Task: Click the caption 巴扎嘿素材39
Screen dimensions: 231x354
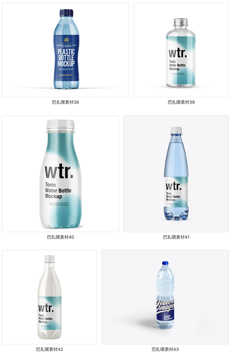Action: tap(181, 102)
